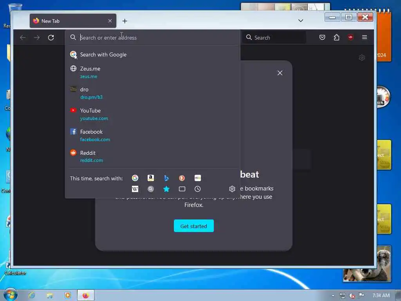Open search settings gear in dropdown
The height and width of the screenshot is (301, 401).
[232, 189]
